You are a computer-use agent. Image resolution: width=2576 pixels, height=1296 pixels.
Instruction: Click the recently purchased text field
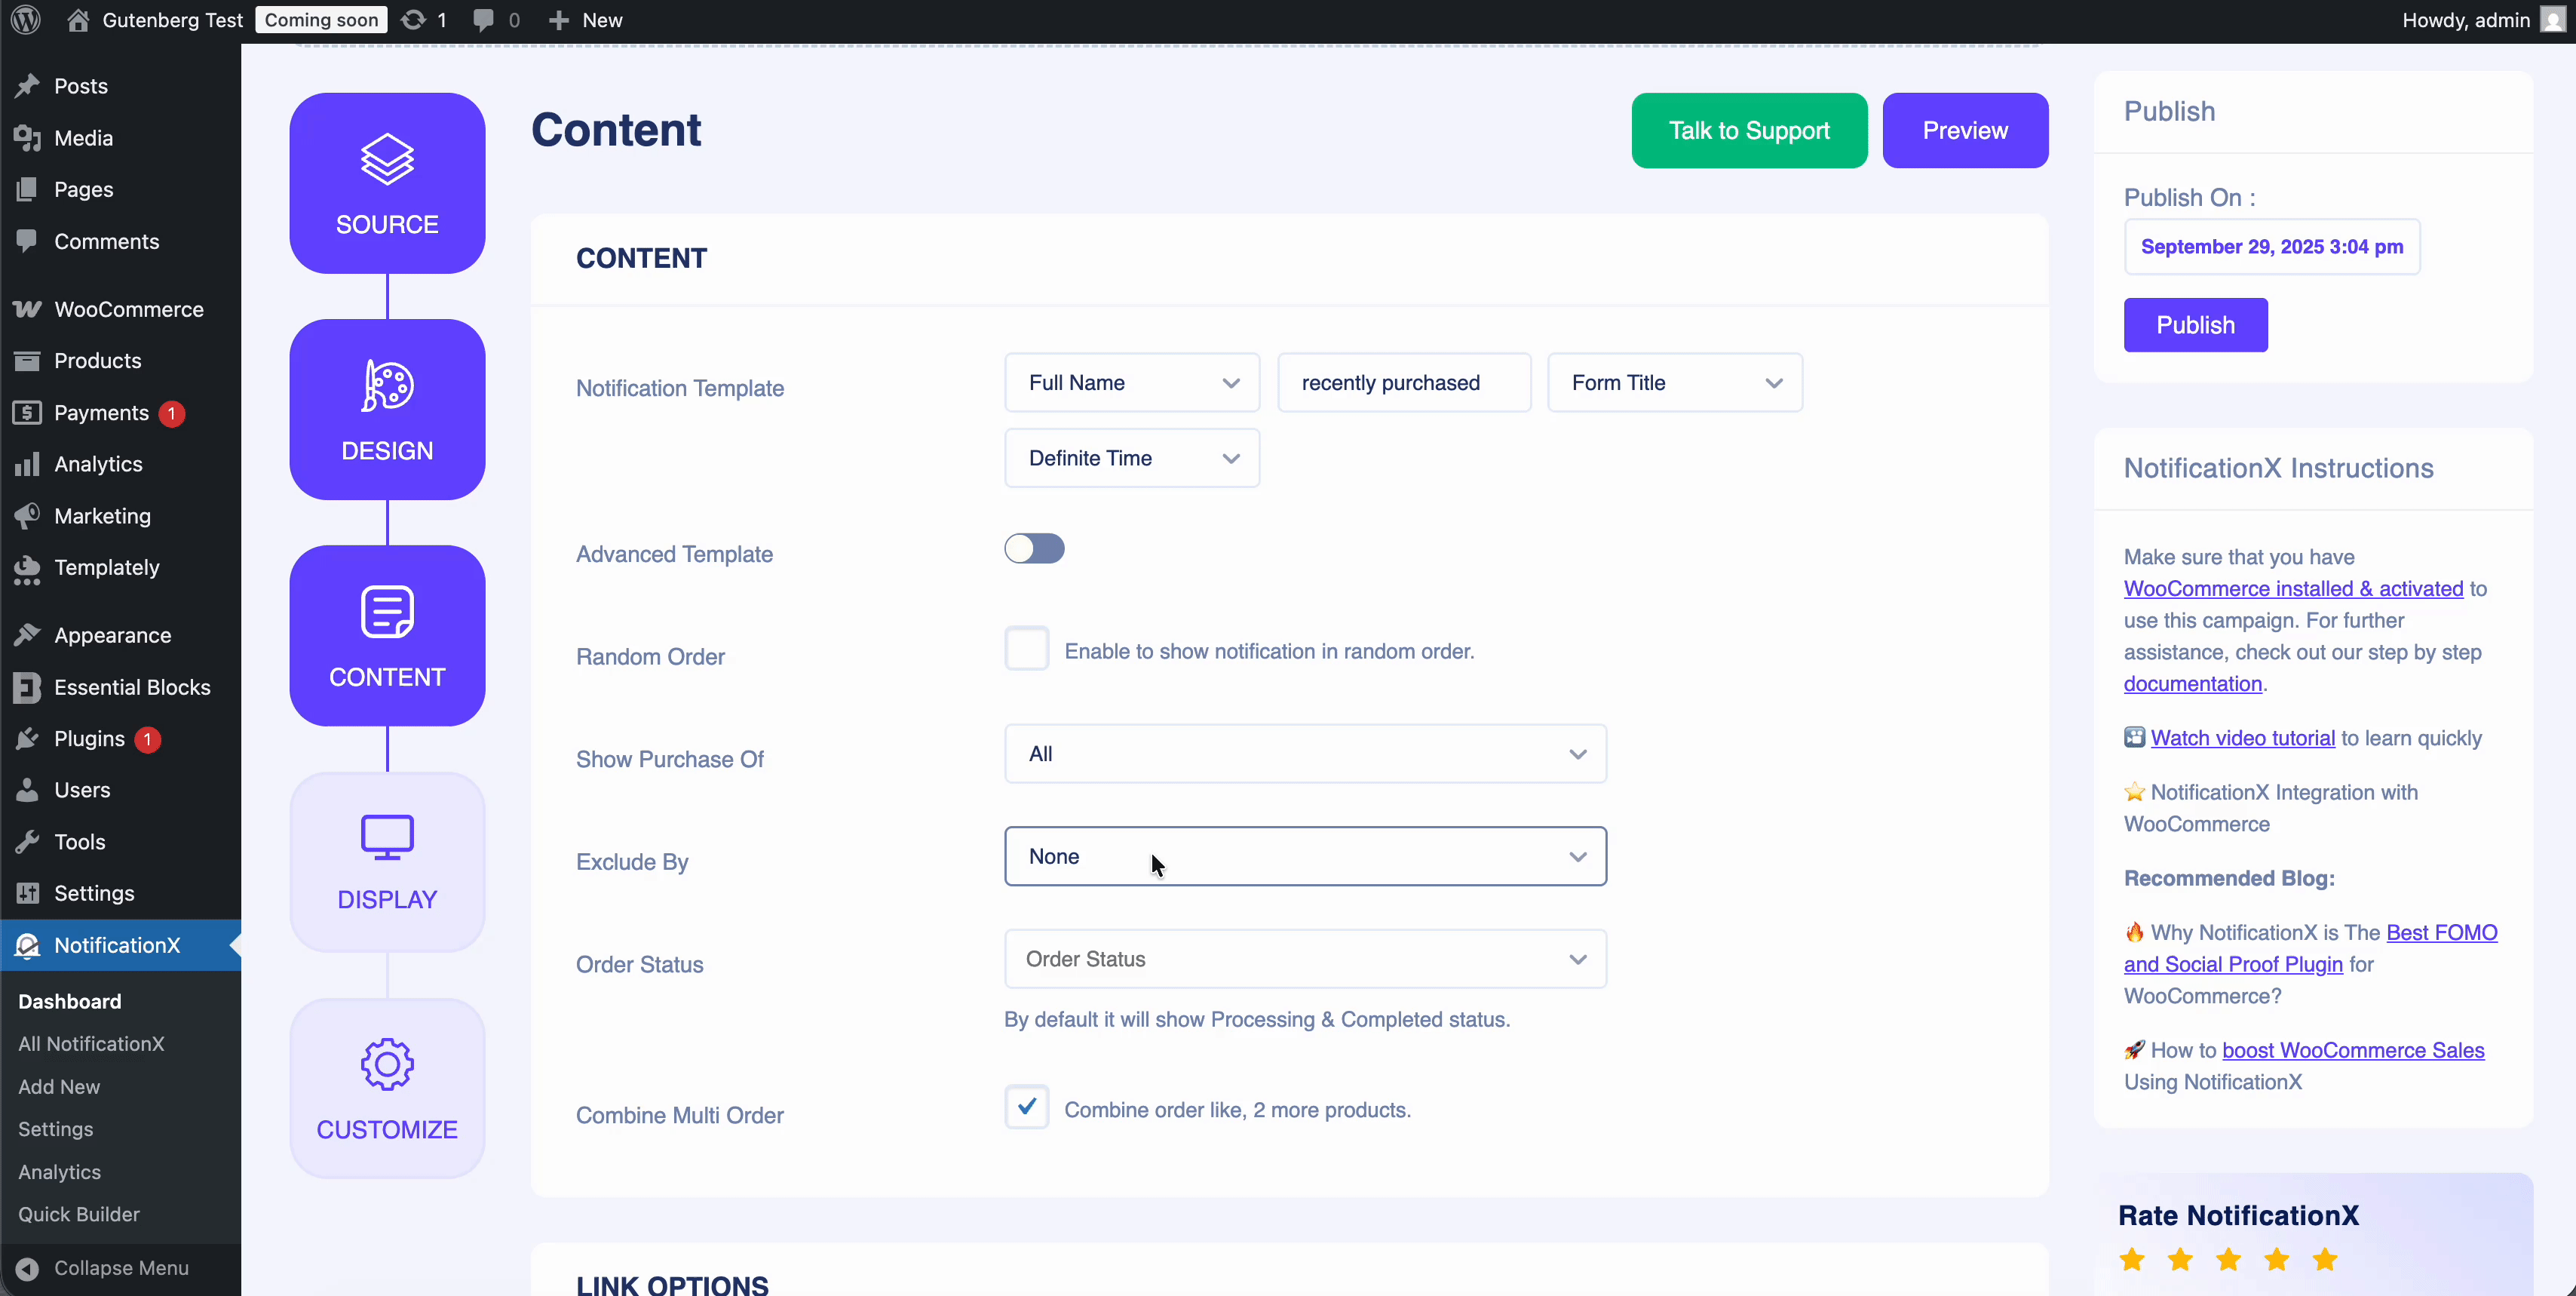coord(1403,383)
